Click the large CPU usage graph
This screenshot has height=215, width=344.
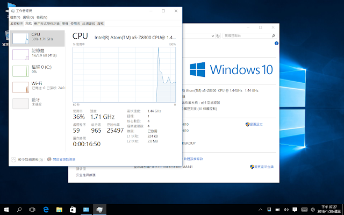tap(124, 75)
